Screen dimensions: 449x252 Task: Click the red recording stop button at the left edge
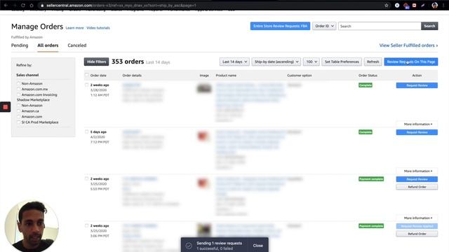click(5, 107)
